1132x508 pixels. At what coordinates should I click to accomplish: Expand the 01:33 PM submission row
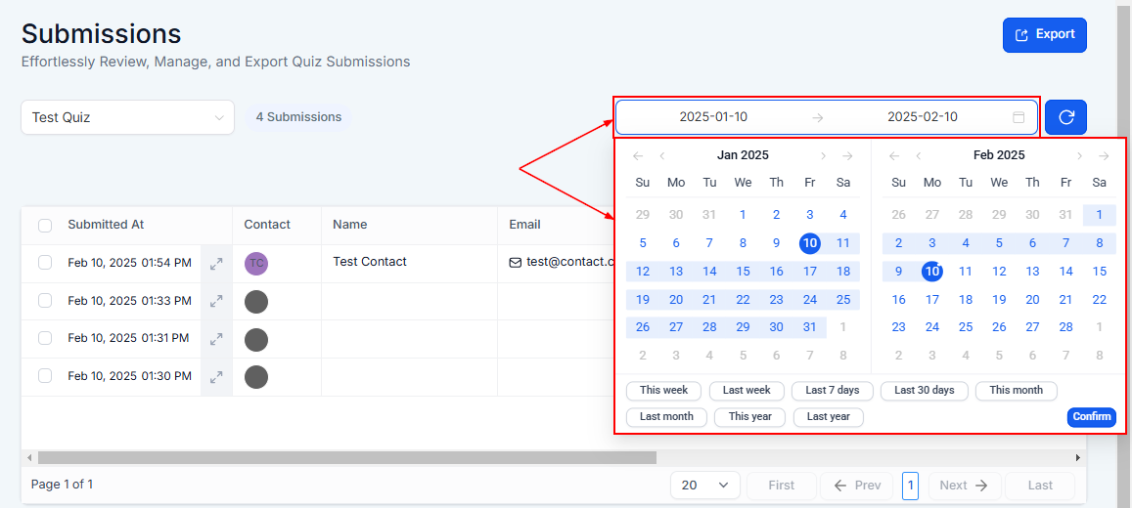click(x=216, y=302)
